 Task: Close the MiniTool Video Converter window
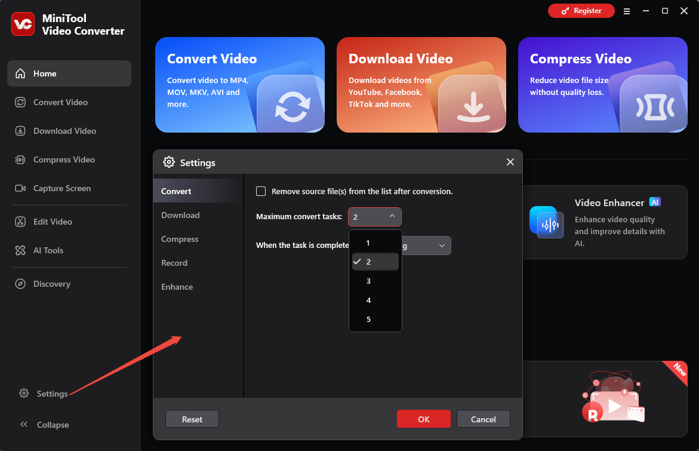click(x=684, y=11)
